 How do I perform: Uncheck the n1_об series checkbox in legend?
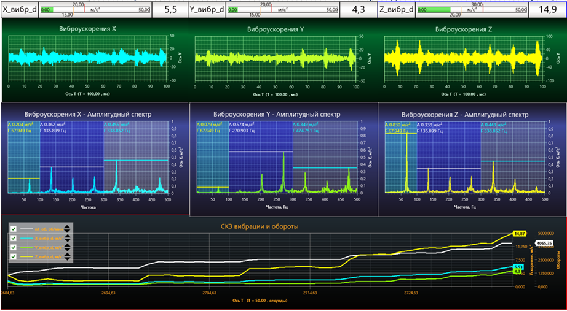(x=14, y=229)
